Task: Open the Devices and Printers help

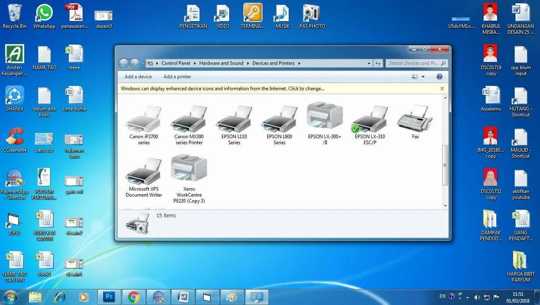Action: click(x=439, y=77)
